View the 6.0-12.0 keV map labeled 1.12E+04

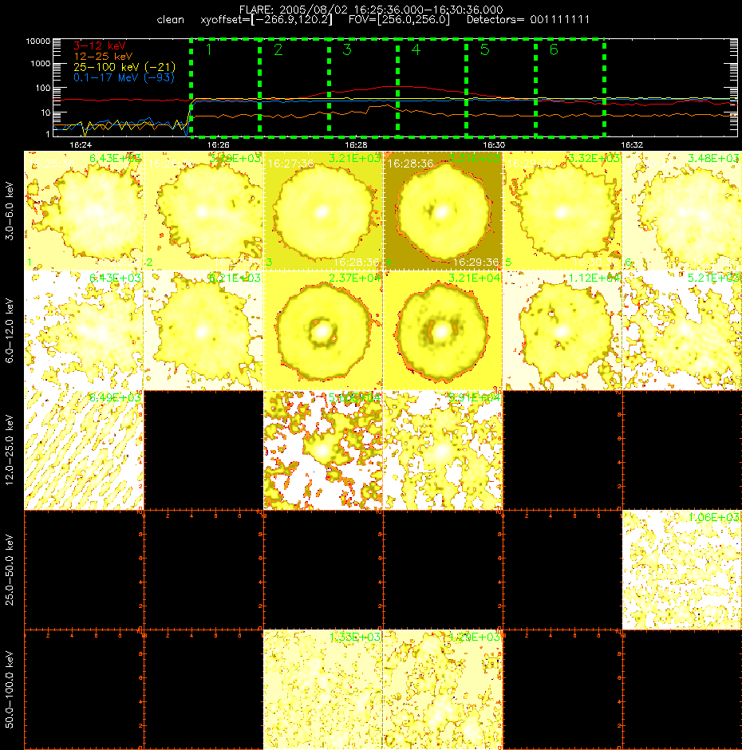click(562, 330)
